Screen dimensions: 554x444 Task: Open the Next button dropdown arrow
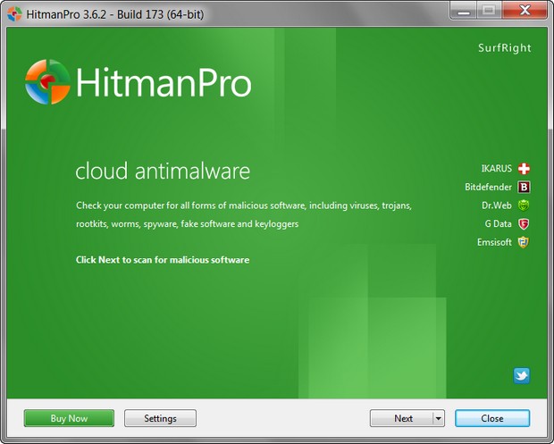pos(438,418)
